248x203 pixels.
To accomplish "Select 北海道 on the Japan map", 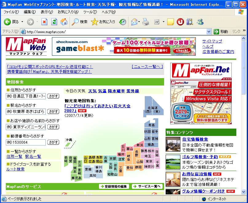I will pyautogui.click(x=153, y=108).
